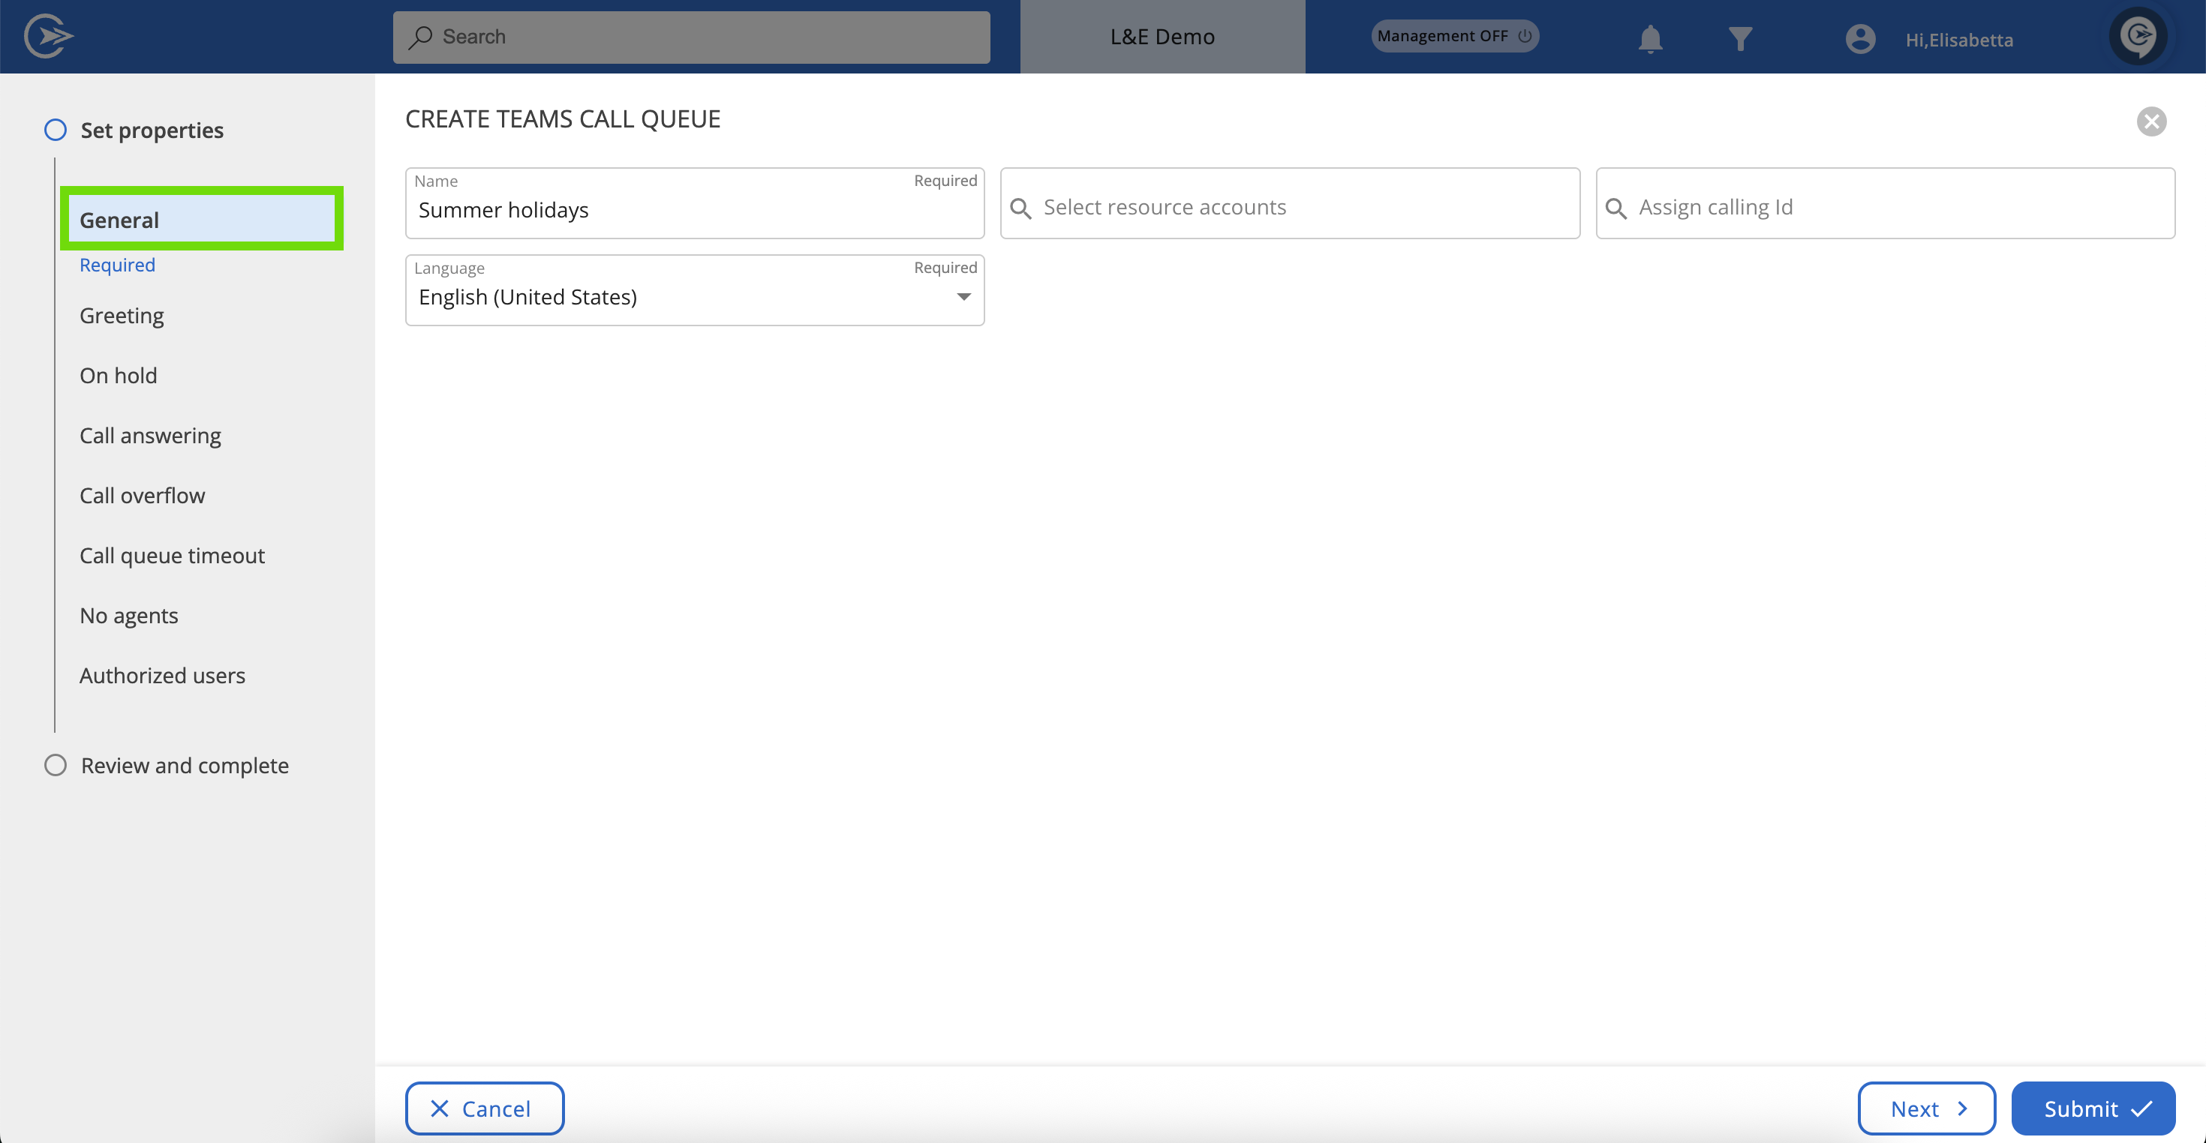Toggle Management OFF switch
2206x1143 pixels.
(1454, 36)
